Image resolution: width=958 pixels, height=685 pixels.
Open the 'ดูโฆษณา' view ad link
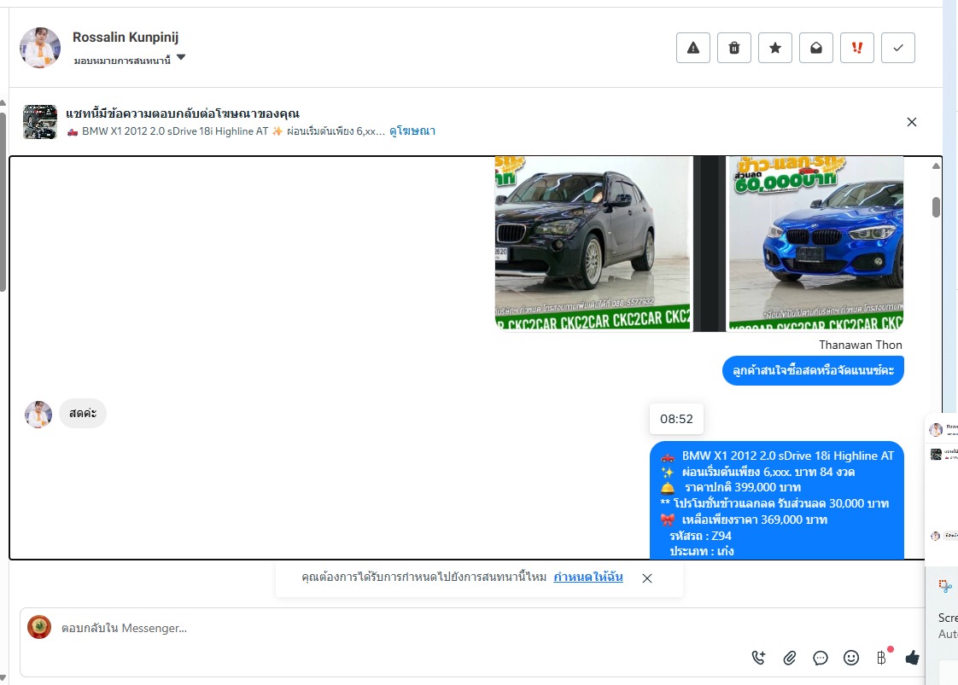pyautogui.click(x=412, y=131)
